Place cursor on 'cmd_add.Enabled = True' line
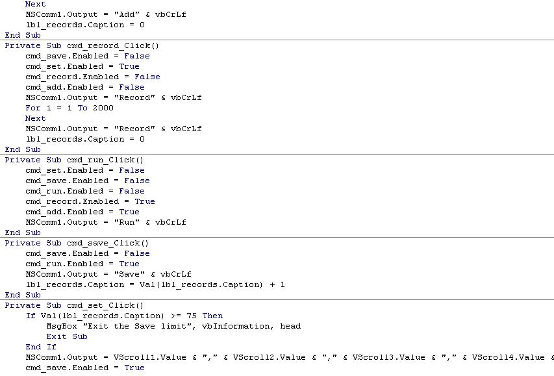This screenshot has height=376, width=554. click(82, 212)
